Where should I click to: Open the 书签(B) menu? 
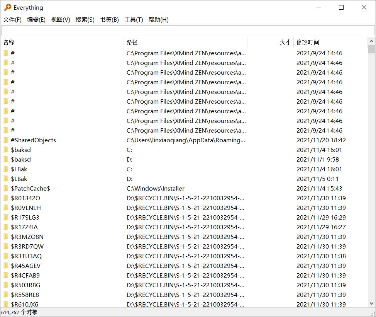(109, 19)
